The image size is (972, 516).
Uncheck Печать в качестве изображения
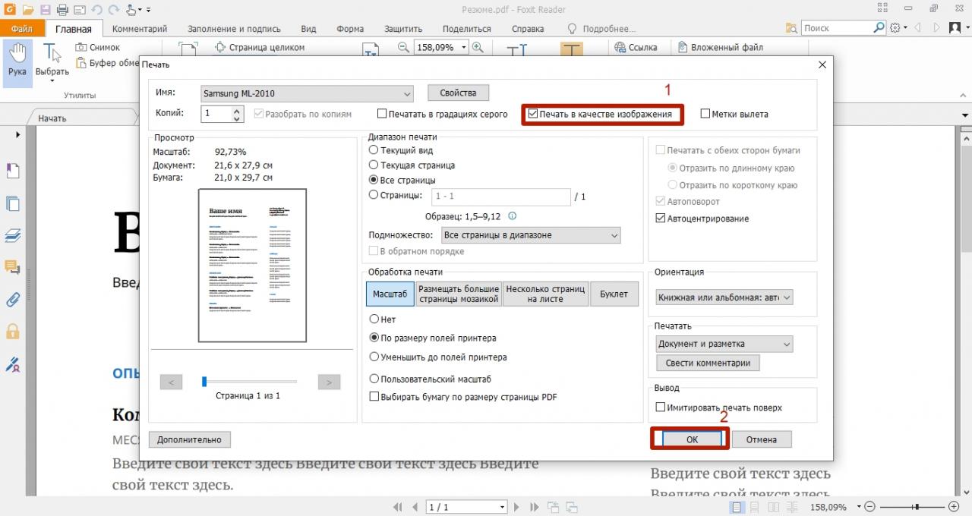coord(533,115)
